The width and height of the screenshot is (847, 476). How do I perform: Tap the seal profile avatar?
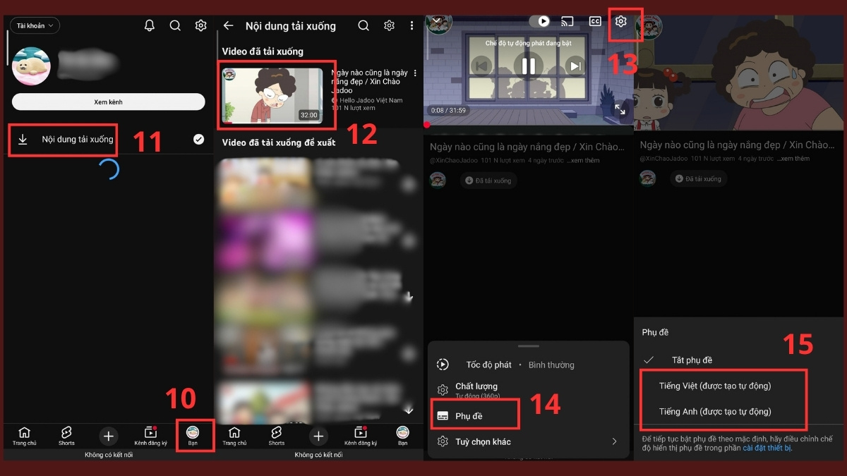[x=31, y=66]
